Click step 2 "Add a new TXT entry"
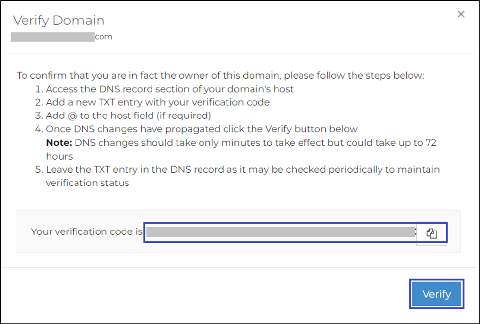The image size is (480, 324). pyautogui.click(x=157, y=102)
